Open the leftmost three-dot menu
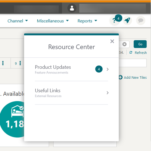The image size is (151, 151). coord(3,63)
